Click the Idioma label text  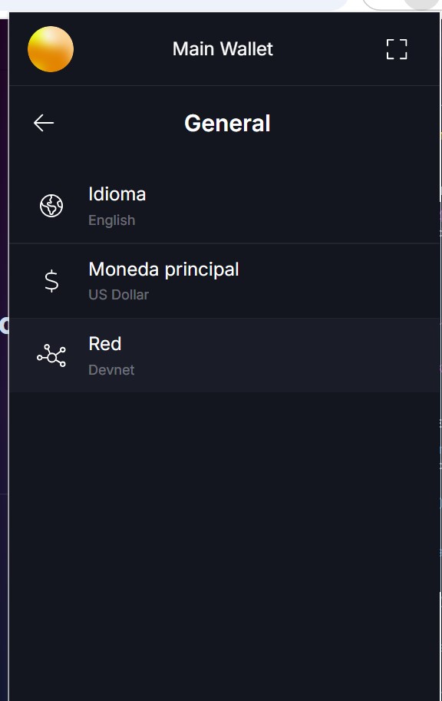coord(117,194)
